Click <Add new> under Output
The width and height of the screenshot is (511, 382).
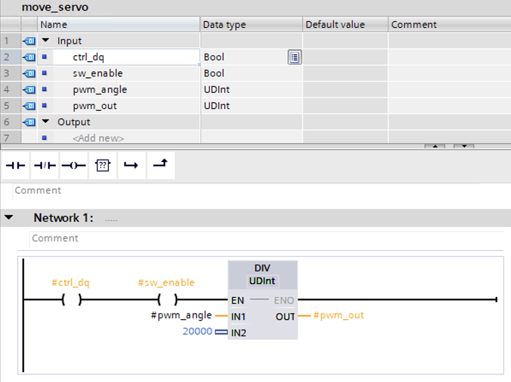pos(98,138)
